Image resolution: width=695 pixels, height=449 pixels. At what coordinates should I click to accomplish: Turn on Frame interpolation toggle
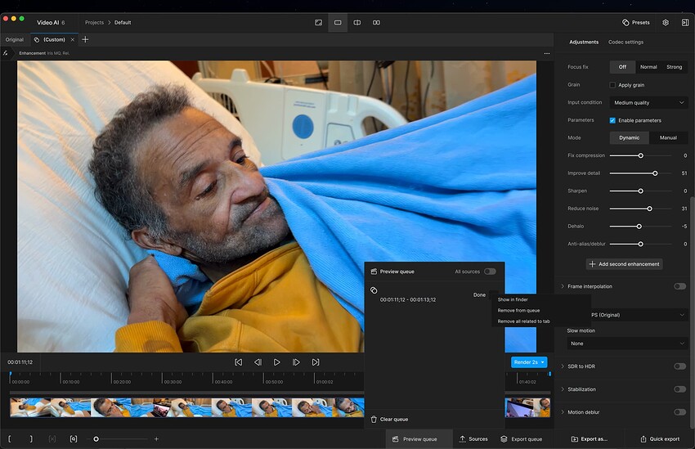pos(679,286)
